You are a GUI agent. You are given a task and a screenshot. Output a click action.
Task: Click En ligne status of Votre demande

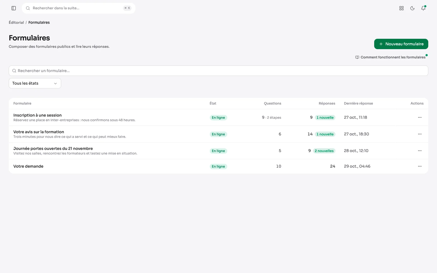[218, 167]
